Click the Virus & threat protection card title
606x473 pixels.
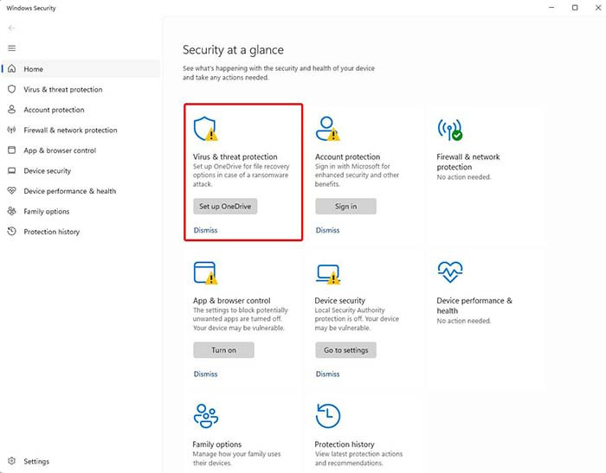(x=235, y=157)
